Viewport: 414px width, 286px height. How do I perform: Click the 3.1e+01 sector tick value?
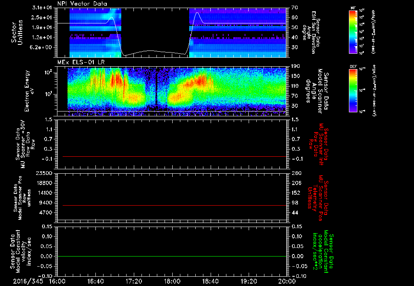coord(42,8)
